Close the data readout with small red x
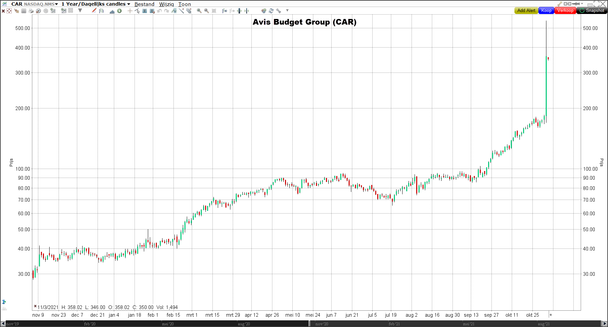Screen dimensions: 608x327 tap(35, 306)
